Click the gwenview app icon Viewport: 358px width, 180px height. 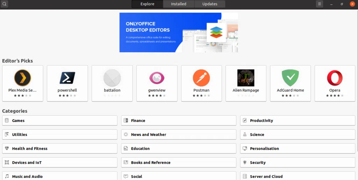157,78
